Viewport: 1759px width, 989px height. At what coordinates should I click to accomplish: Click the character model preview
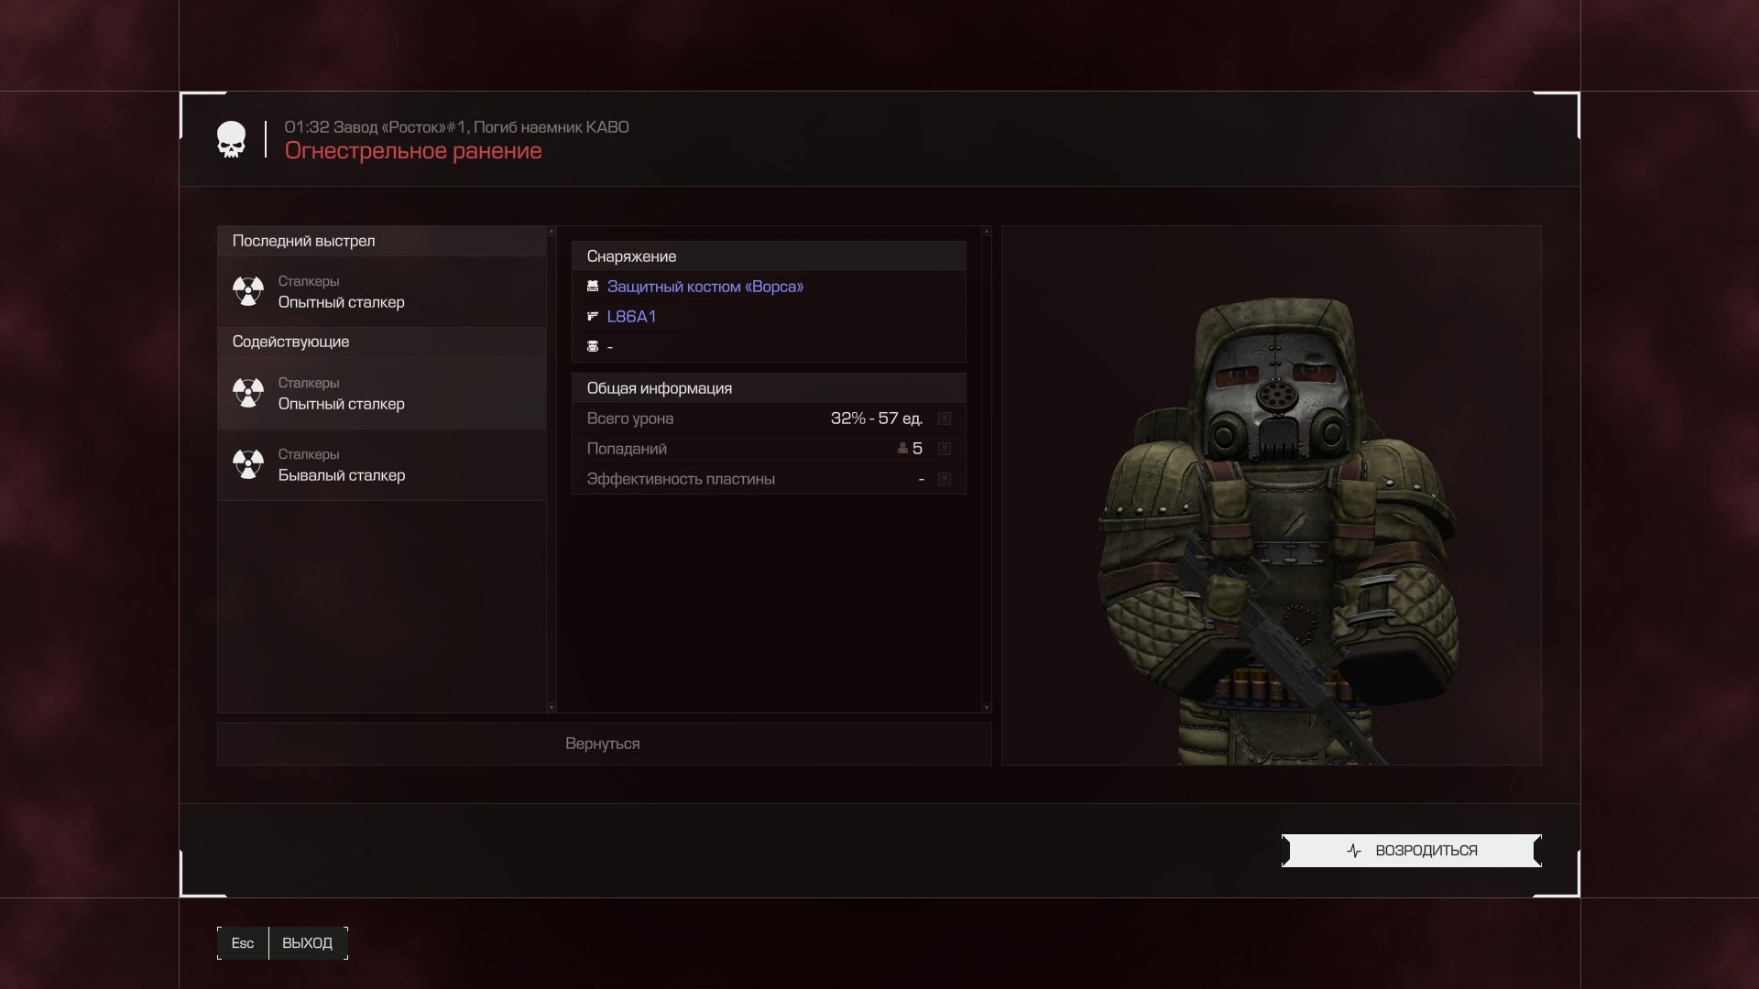tap(1272, 495)
